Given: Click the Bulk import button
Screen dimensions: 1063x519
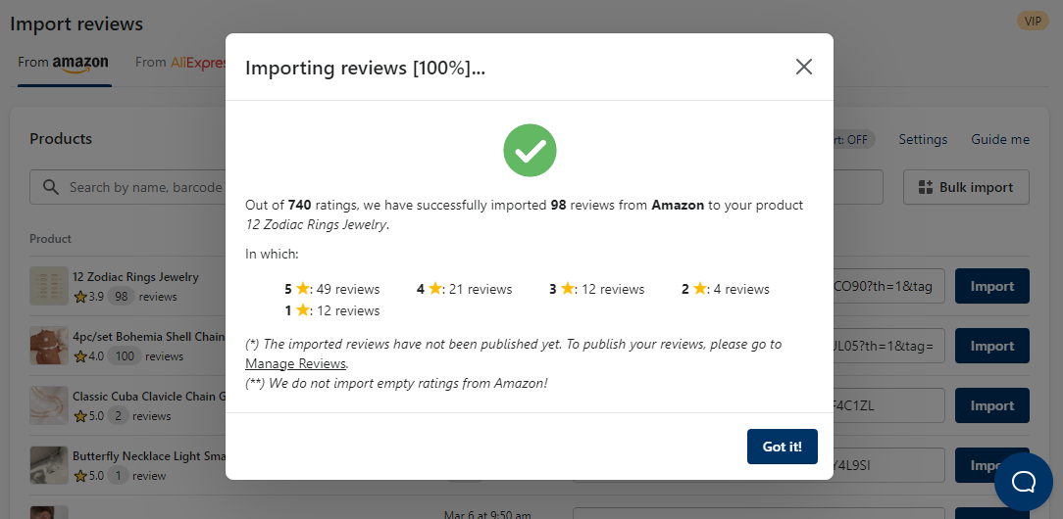Looking at the screenshot, I should pyautogui.click(x=966, y=187).
